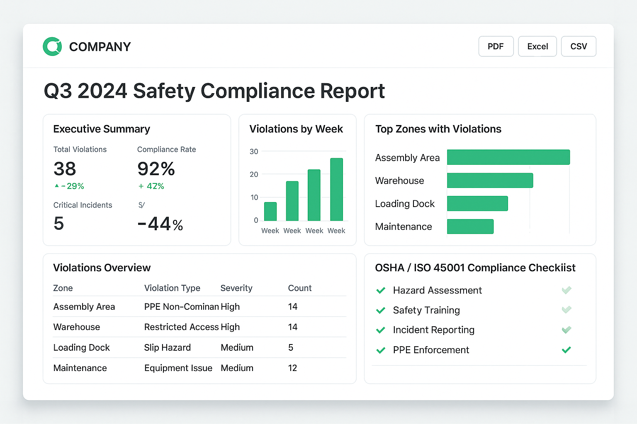The width and height of the screenshot is (637, 424).
Task: Click the faded checkmark right of Hazard Assessment
Action: [x=566, y=290]
